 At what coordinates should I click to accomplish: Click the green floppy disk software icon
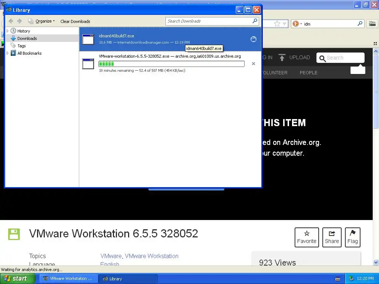coord(14,234)
